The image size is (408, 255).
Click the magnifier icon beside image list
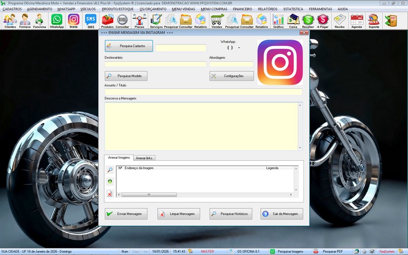110,170
